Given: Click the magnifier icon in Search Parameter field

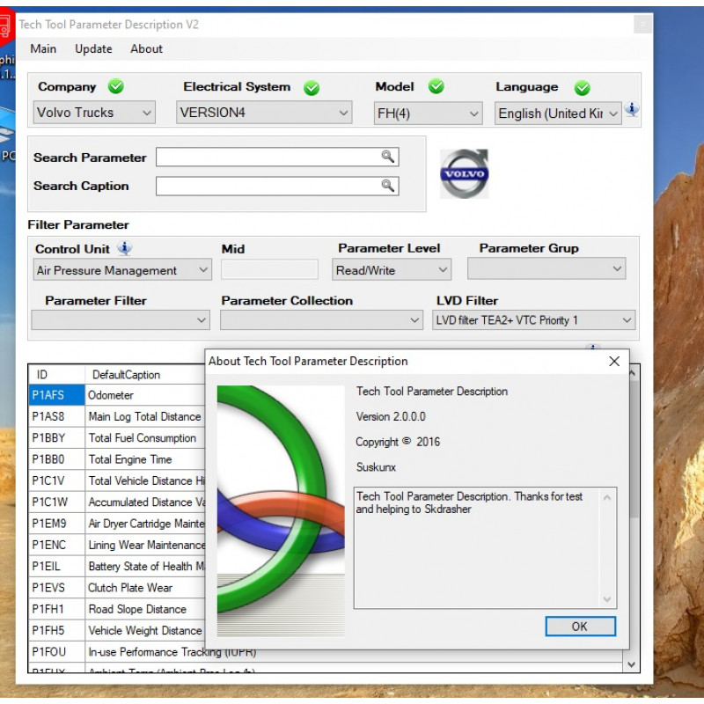Looking at the screenshot, I should pos(387,157).
